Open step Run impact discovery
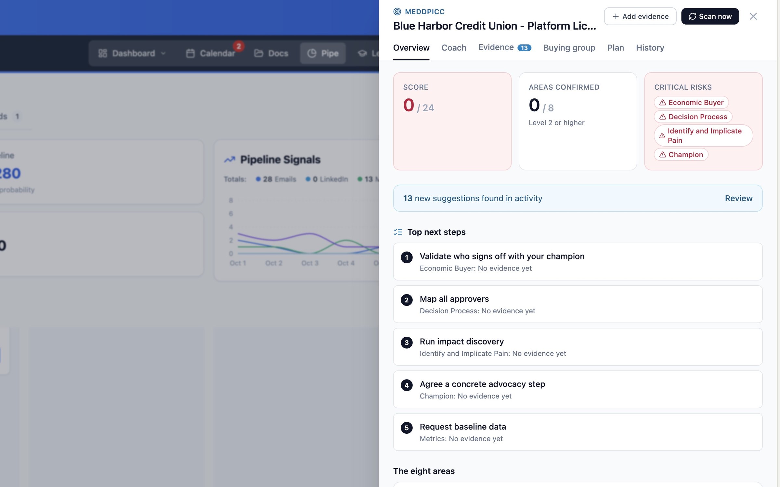The height and width of the screenshot is (487, 780). coord(578,347)
